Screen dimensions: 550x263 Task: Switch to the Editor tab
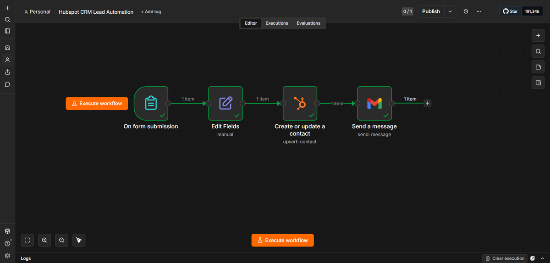(251, 23)
